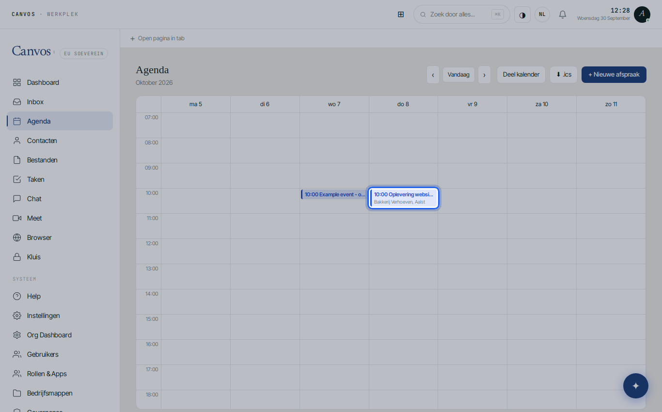Download the calendar as .ics
The height and width of the screenshot is (412, 662).
[x=564, y=75]
